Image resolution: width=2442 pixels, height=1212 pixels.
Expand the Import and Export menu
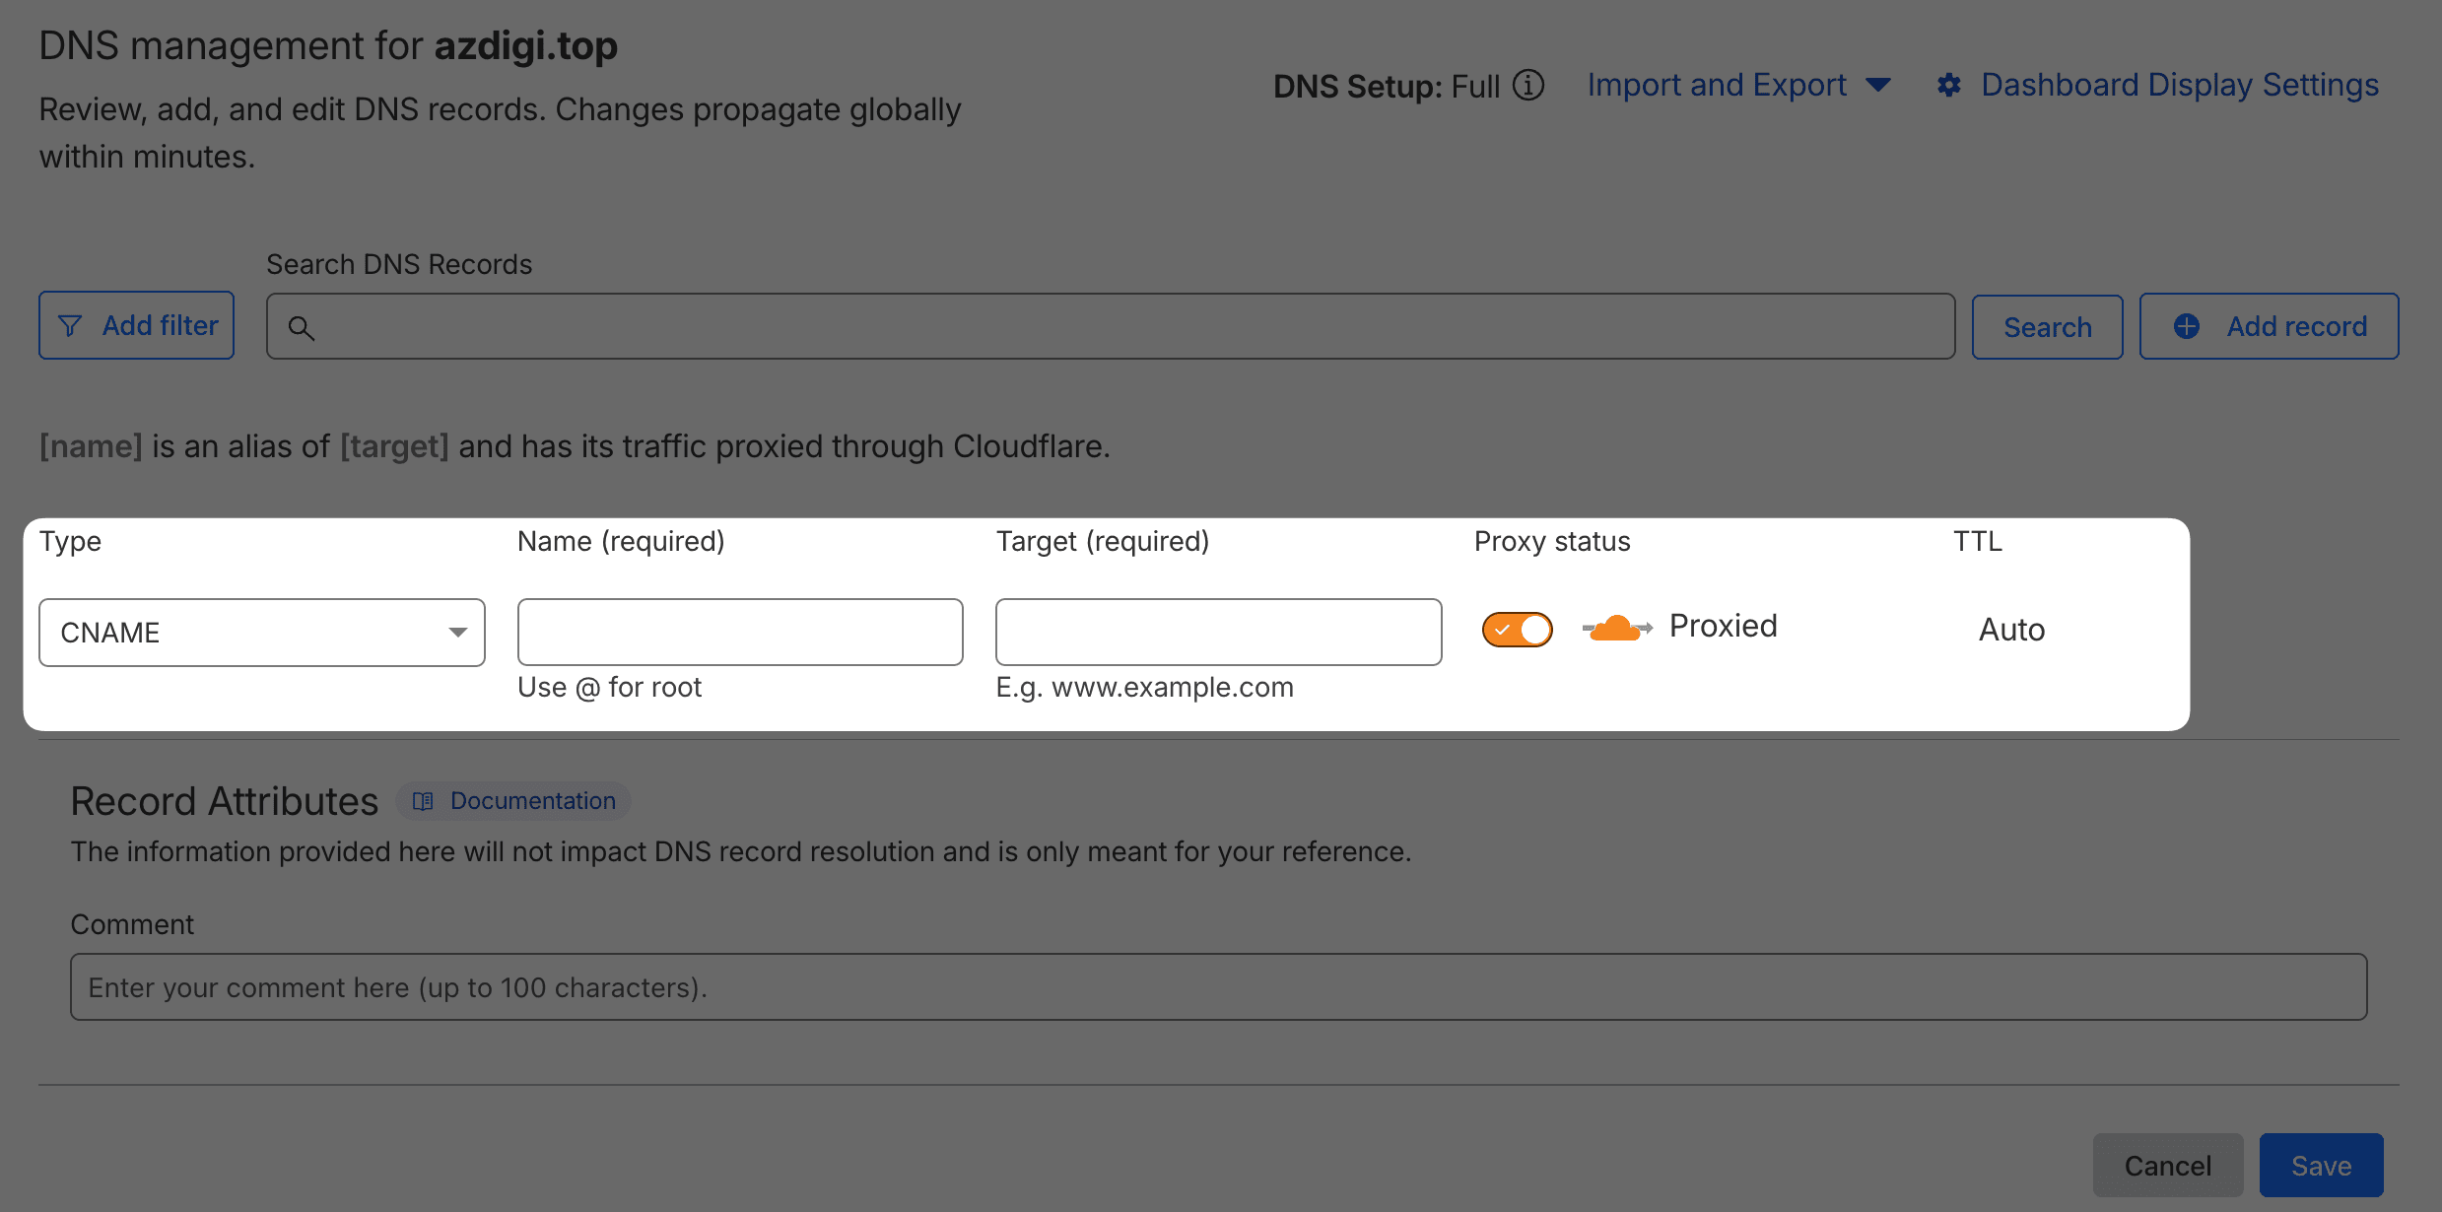(x=1716, y=86)
